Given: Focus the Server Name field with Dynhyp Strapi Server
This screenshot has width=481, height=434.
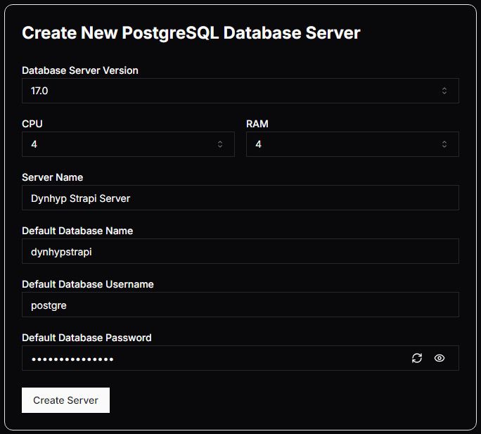Looking at the screenshot, I should (240, 198).
